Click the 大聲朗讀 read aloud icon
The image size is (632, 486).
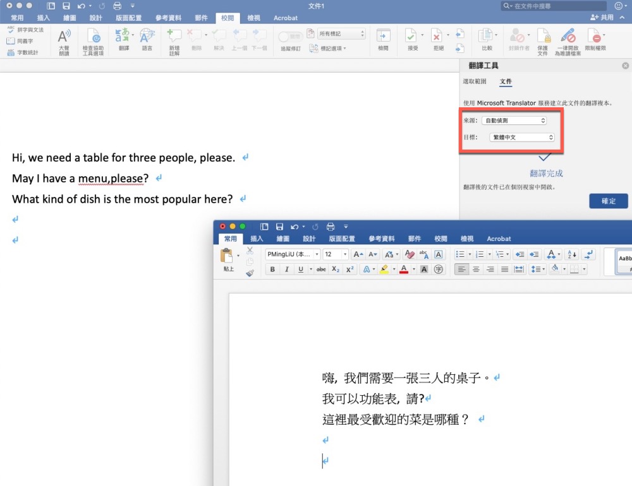coord(64,37)
